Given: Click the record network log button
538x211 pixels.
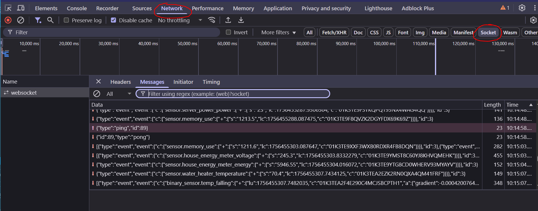Looking at the screenshot, I should (8, 20).
